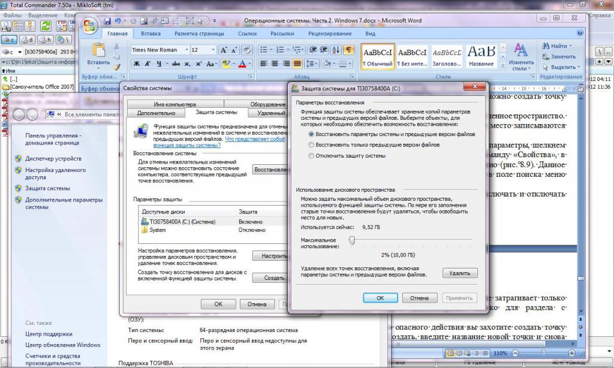Viewport: 614px width, 368px height.
Task: Open Изменить стили dropdown in Word
Action: point(521,57)
